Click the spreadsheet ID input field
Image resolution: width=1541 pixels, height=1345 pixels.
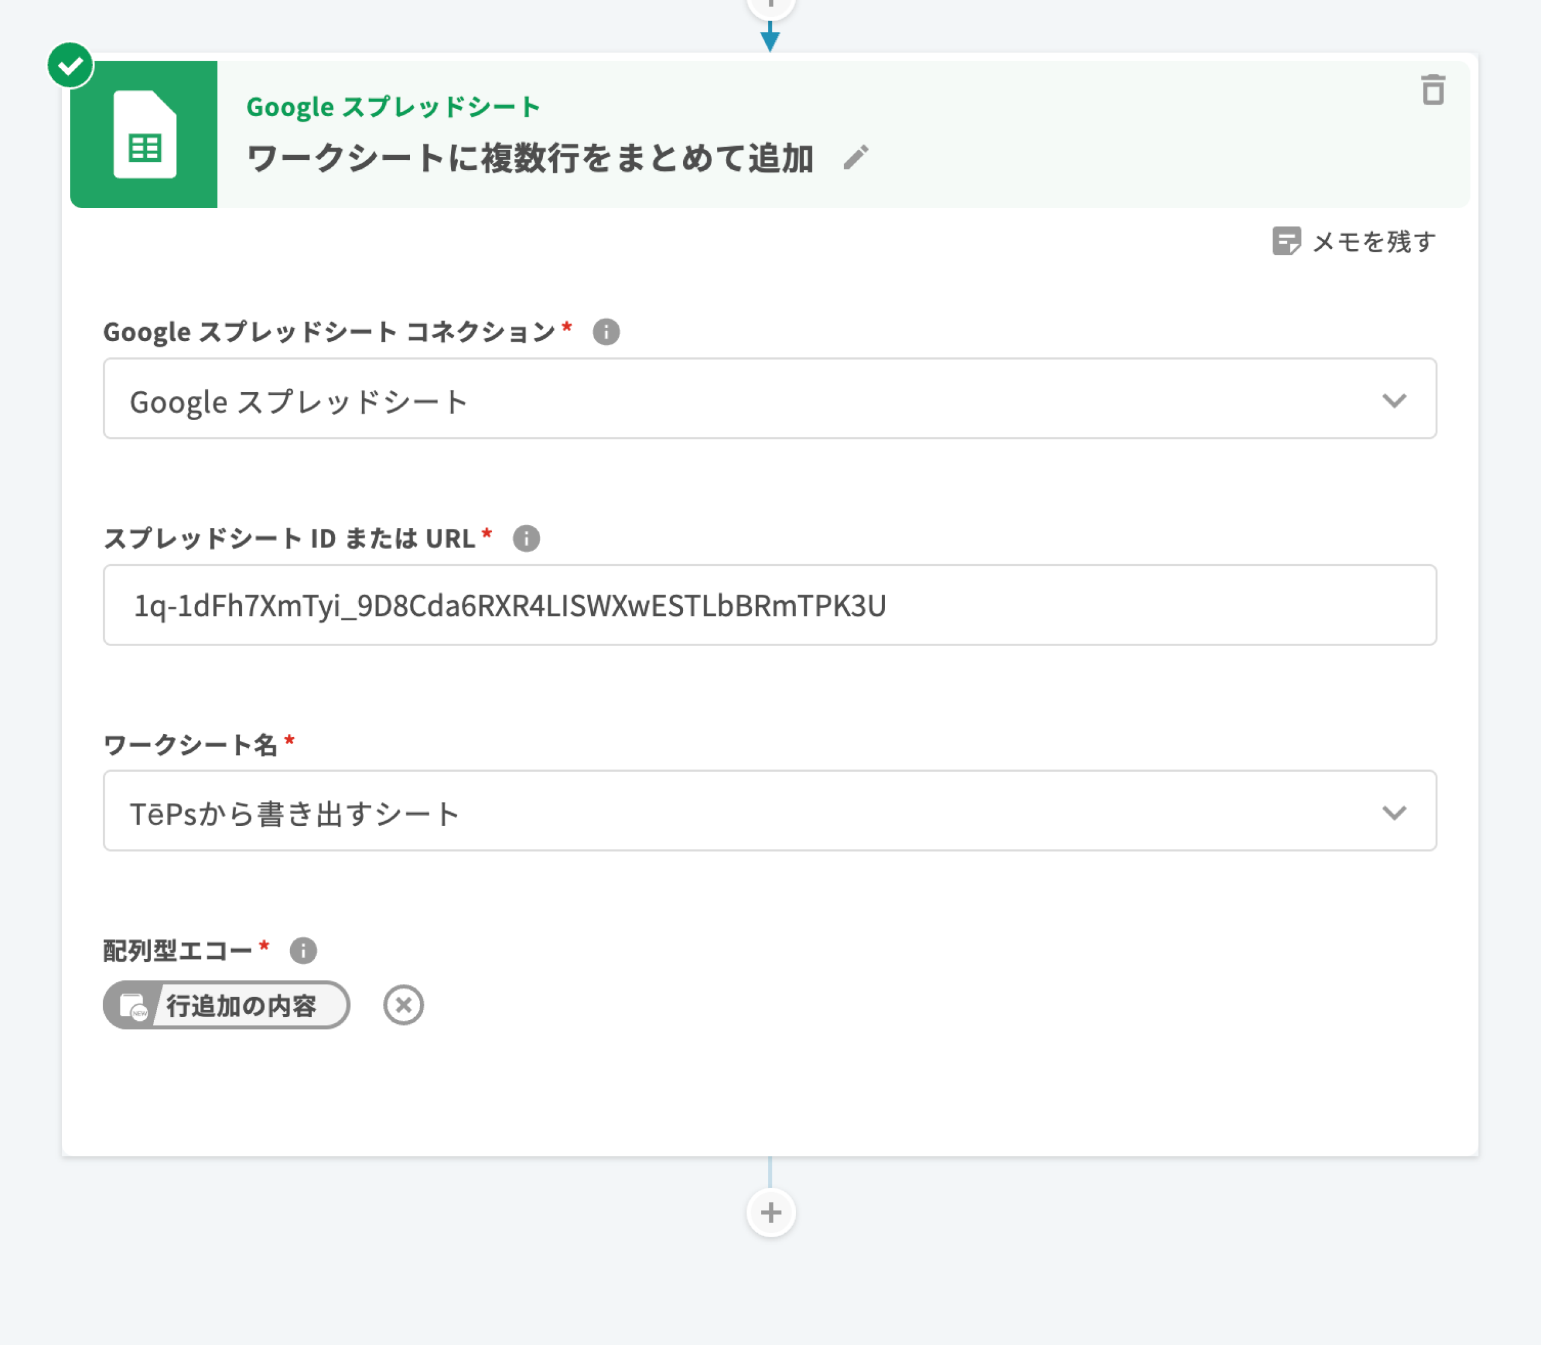(769, 606)
